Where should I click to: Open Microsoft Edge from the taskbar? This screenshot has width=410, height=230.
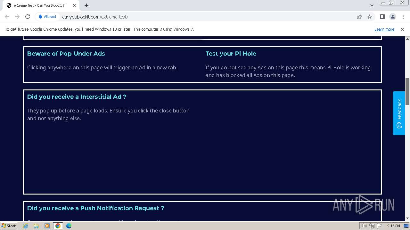69,226
